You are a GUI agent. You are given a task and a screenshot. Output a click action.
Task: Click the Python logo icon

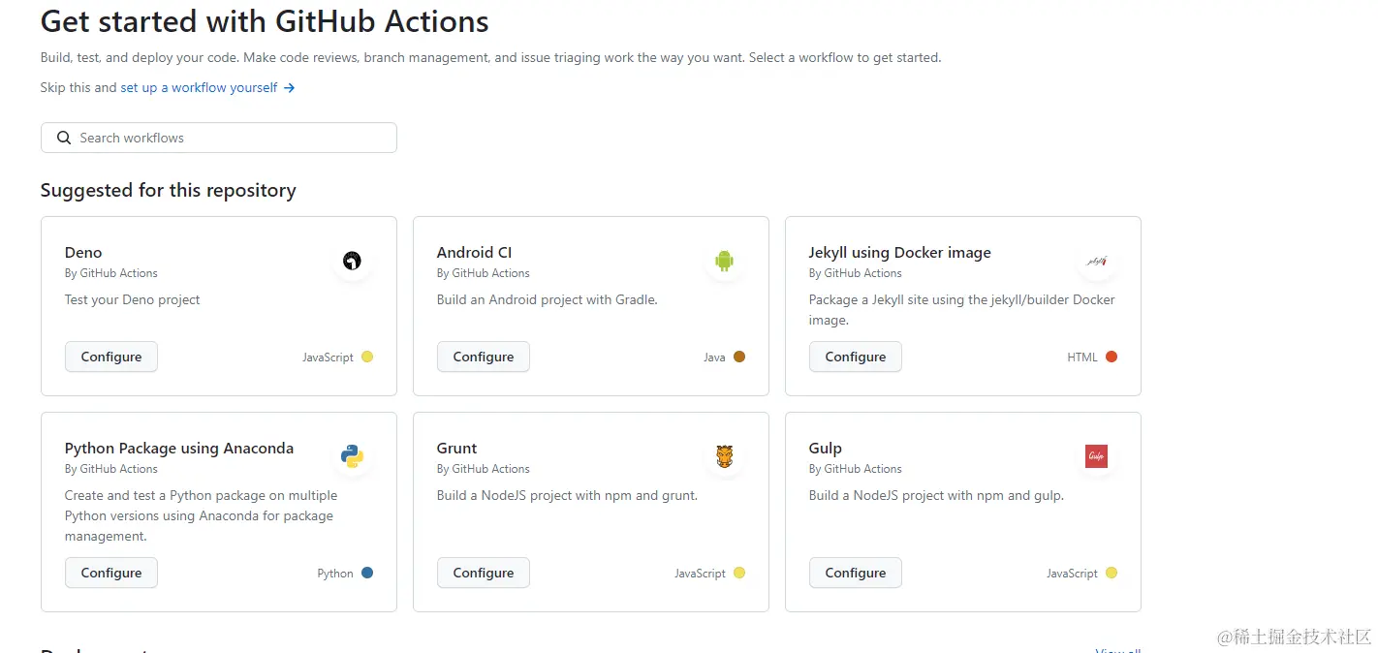coord(352,456)
